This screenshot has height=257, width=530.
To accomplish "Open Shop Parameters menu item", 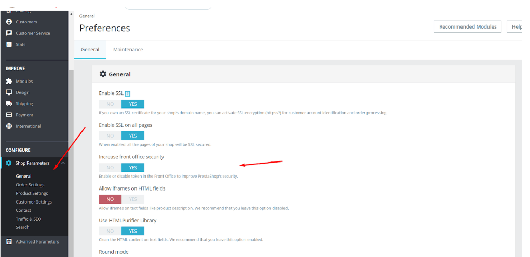I will coord(33,163).
